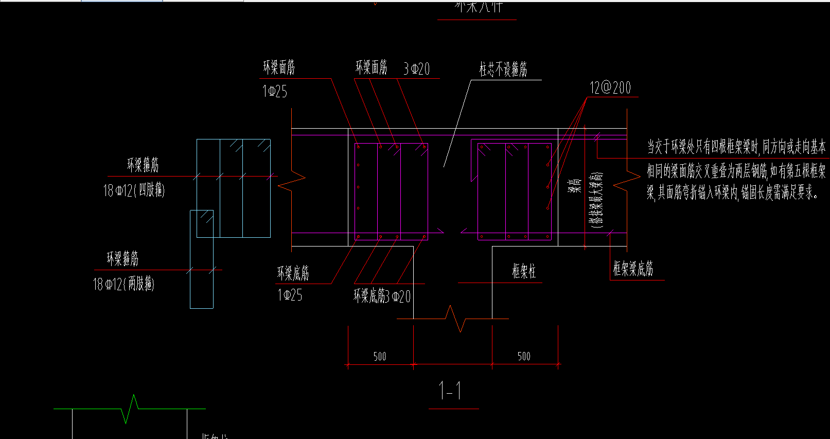Click the '(搭接梁最大梁高)' vertical text
830x439 pixels.
click(x=597, y=200)
